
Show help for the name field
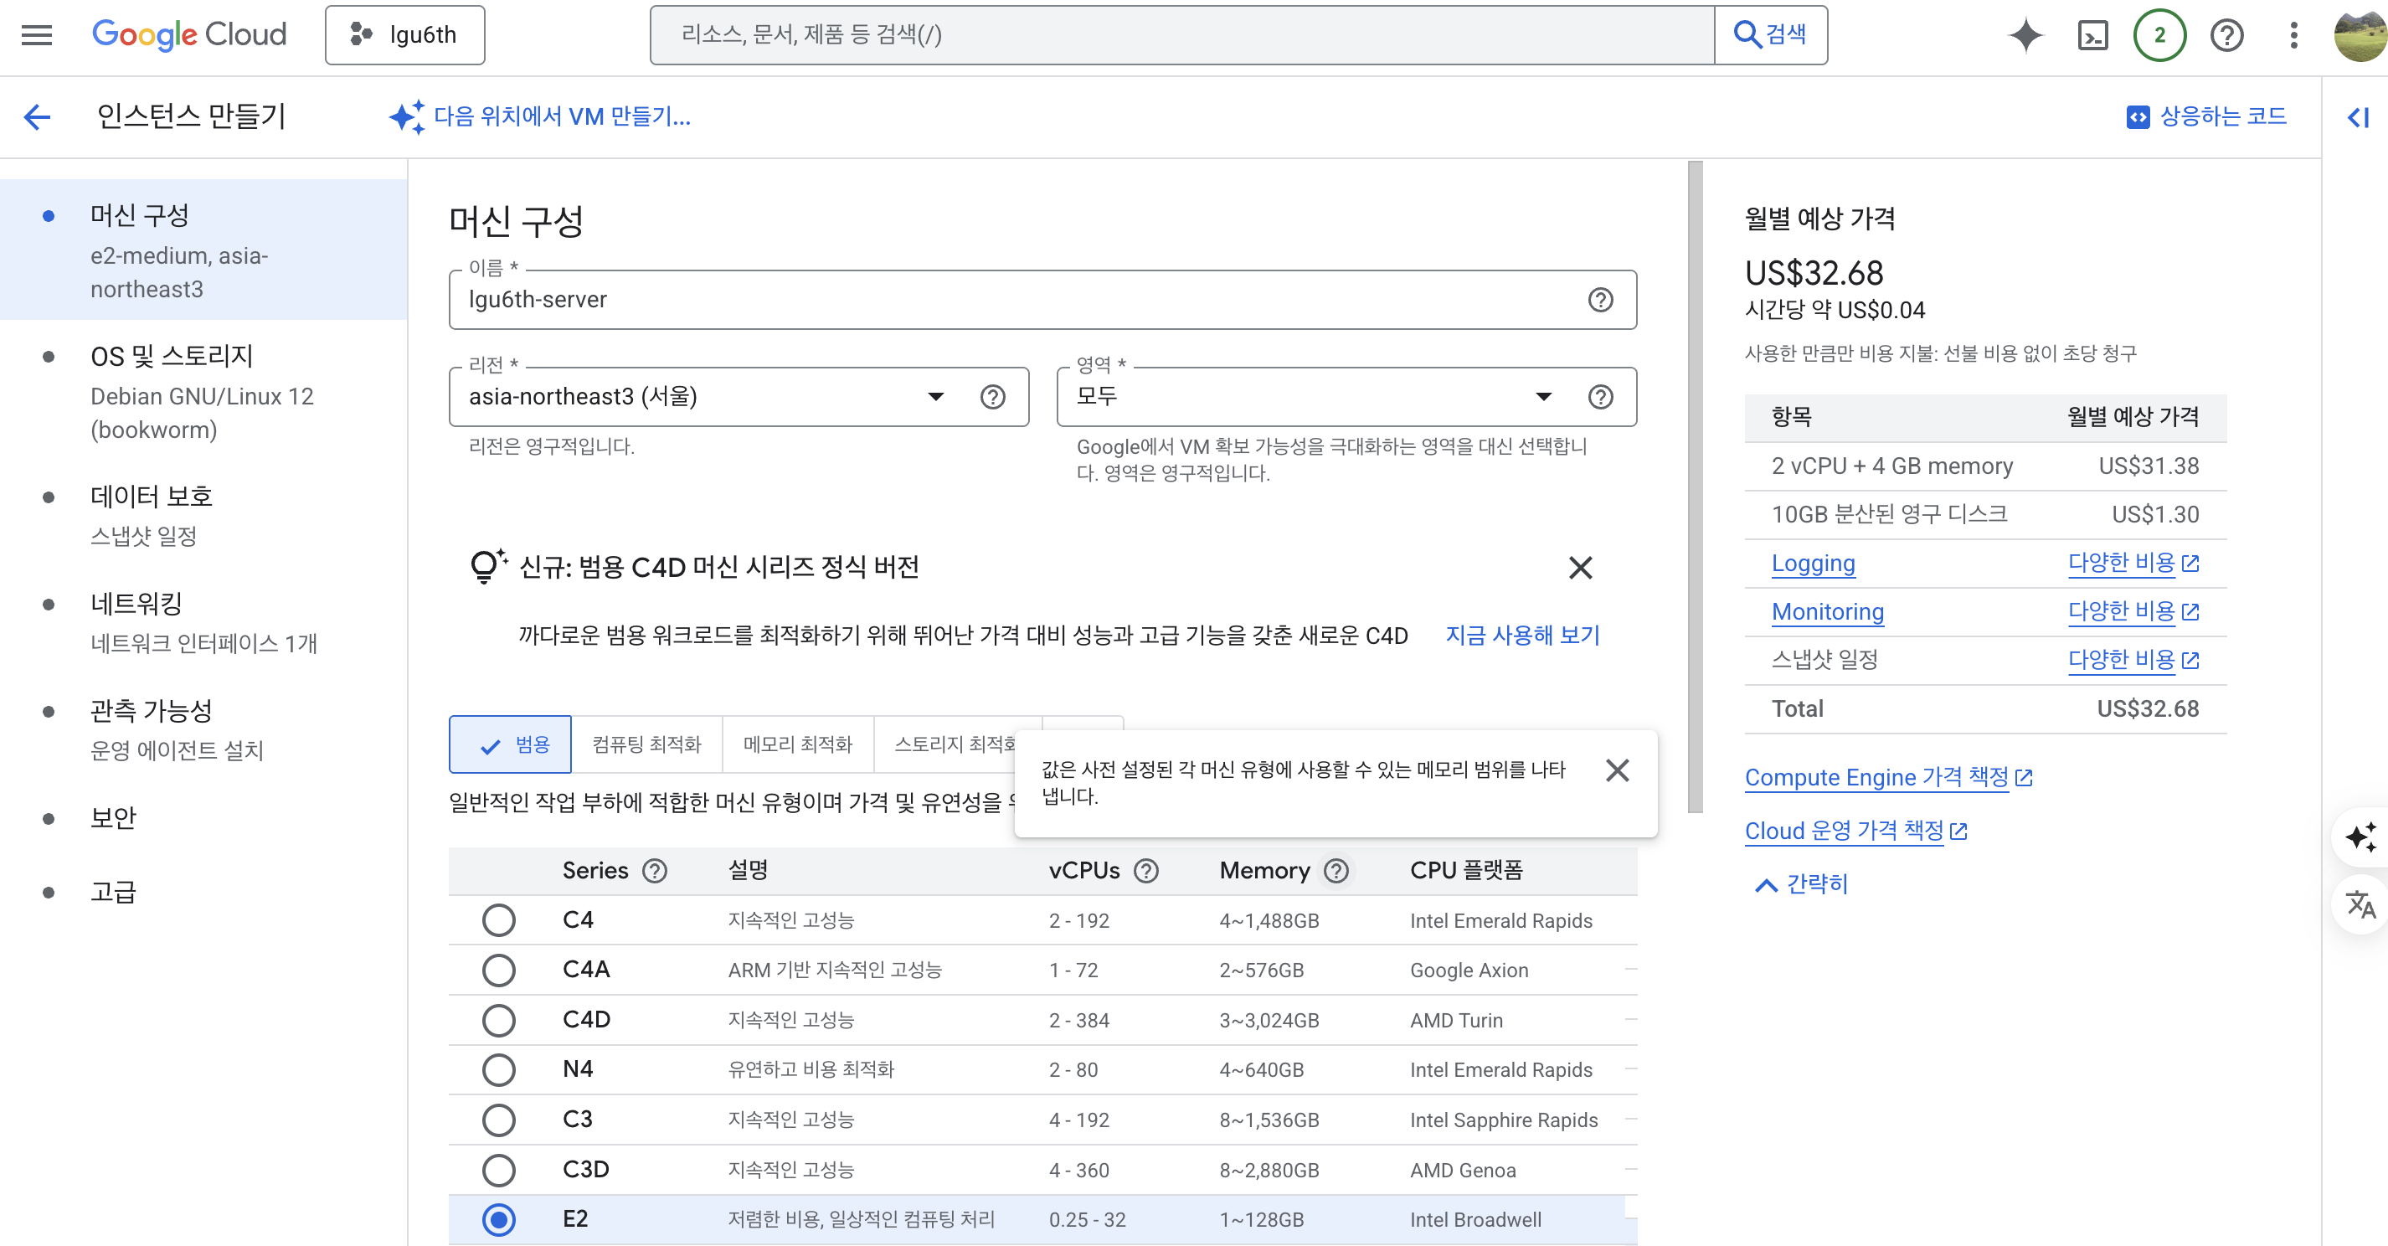click(1600, 300)
